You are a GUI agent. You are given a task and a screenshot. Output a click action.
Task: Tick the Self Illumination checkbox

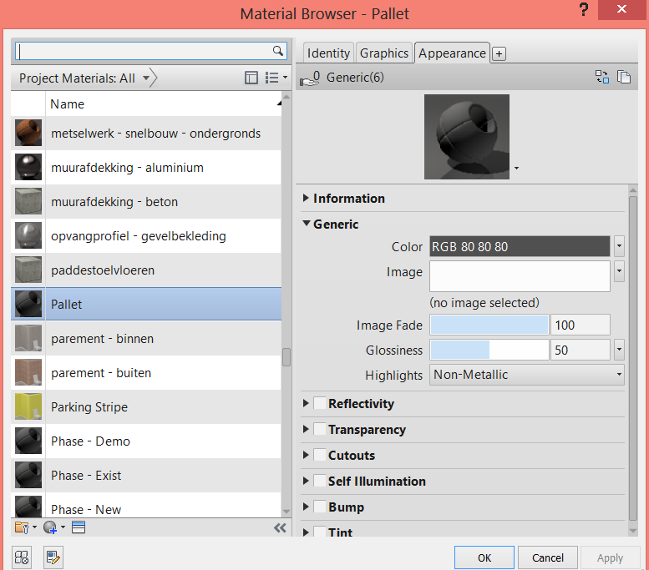coord(320,482)
